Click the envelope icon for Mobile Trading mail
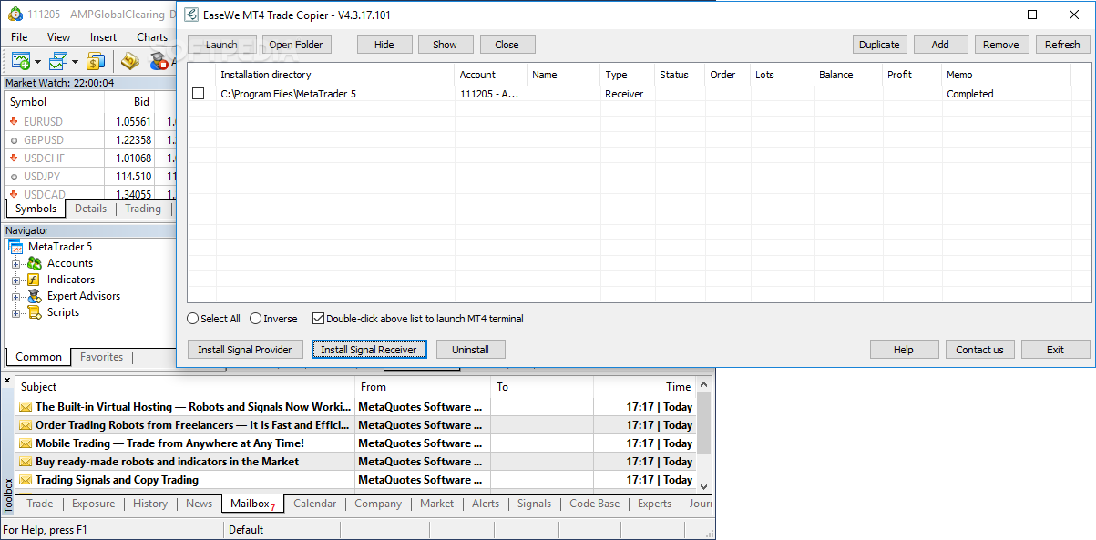The image size is (1096, 540). 26,443
